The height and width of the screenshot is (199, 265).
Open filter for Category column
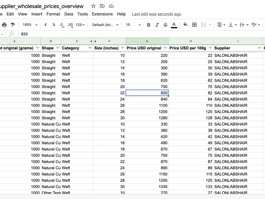tap(90, 48)
